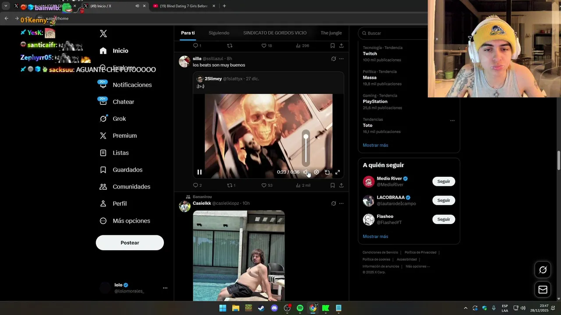Open Casielkk's photo thumbnail
This screenshot has height=315, width=561.
(239, 255)
